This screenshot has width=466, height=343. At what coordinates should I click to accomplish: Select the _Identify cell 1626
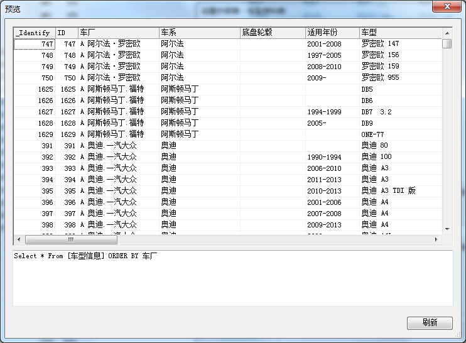point(35,101)
